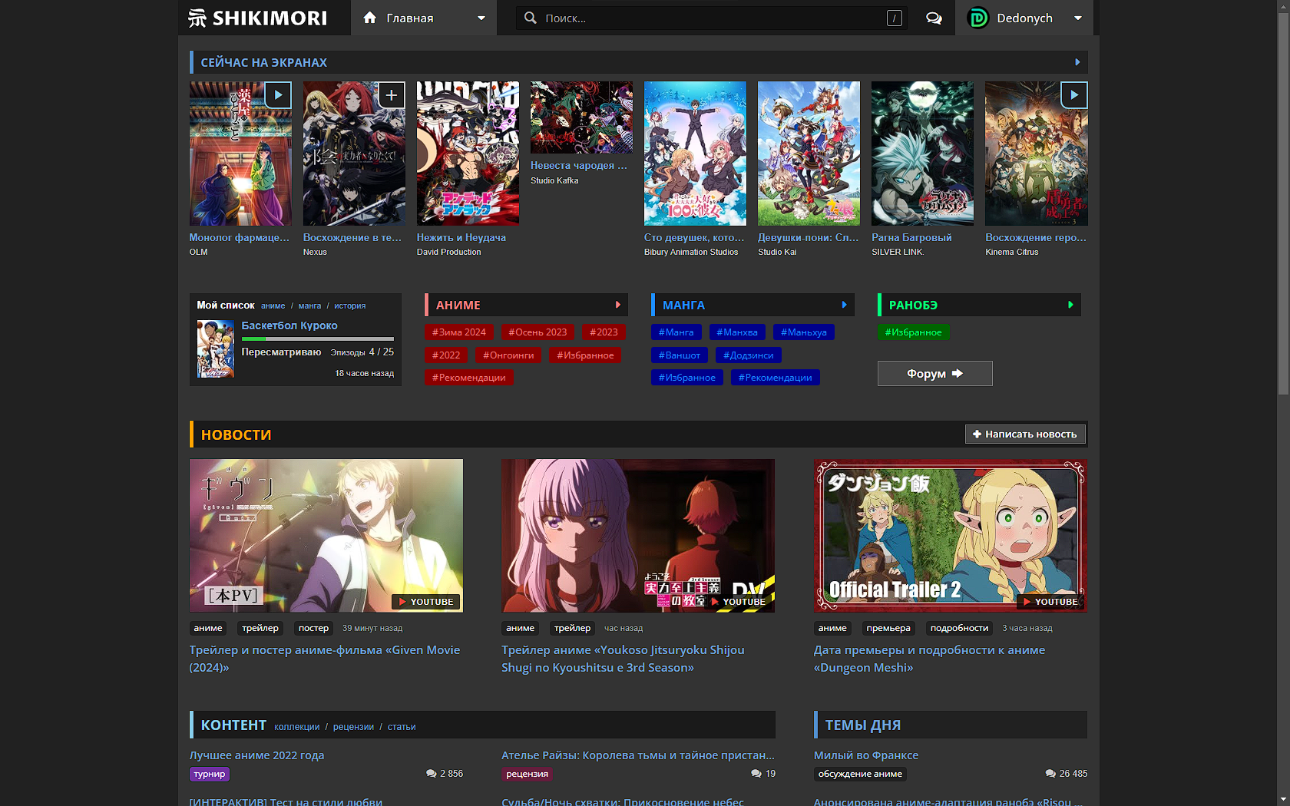Play icon on Восхождение героя щита poster
This screenshot has height=806, width=1290.
[x=1074, y=95]
